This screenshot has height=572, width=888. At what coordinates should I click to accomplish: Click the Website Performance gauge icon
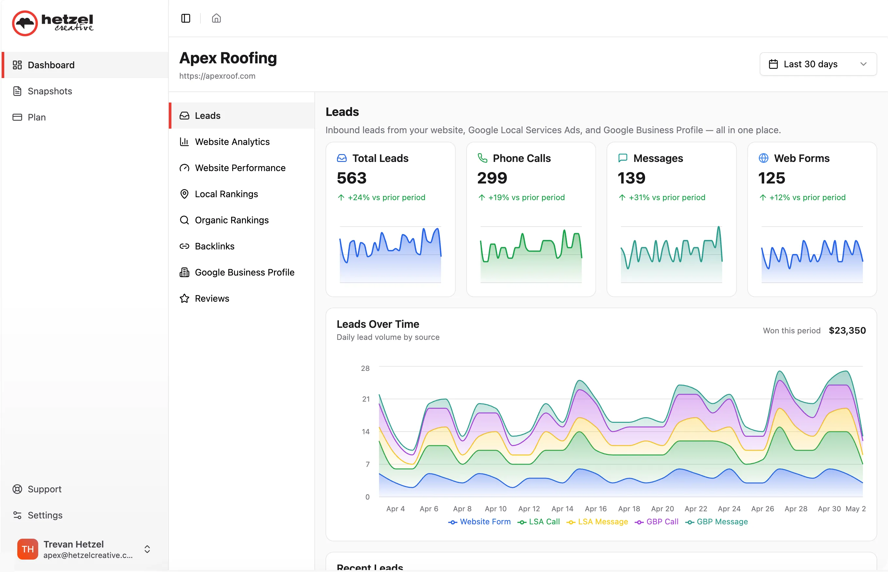(184, 167)
